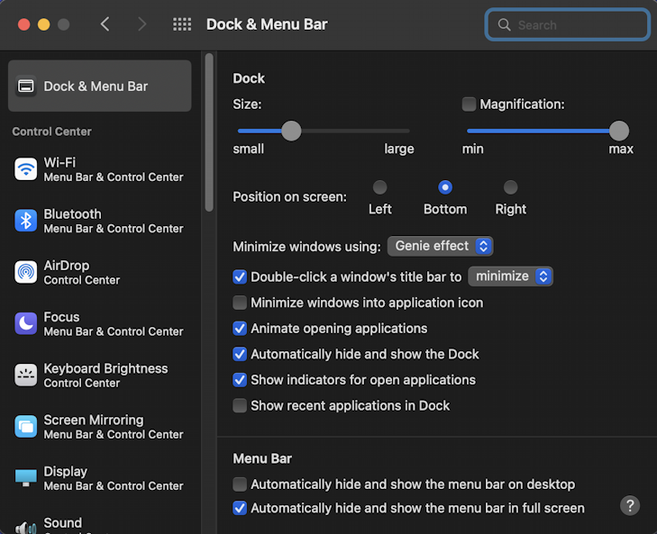Viewport: 657px width, 534px height.
Task: Click the Keyboard Brightness icon
Action: (x=25, y=376)
